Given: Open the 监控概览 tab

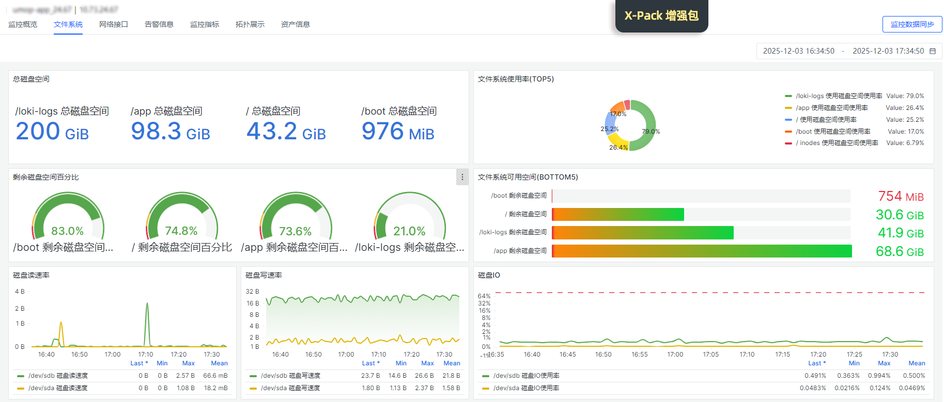Looking at the screenshot, I should pos(23,24).
